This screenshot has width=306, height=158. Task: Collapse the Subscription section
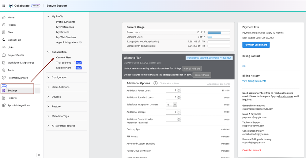pos(48,52)
